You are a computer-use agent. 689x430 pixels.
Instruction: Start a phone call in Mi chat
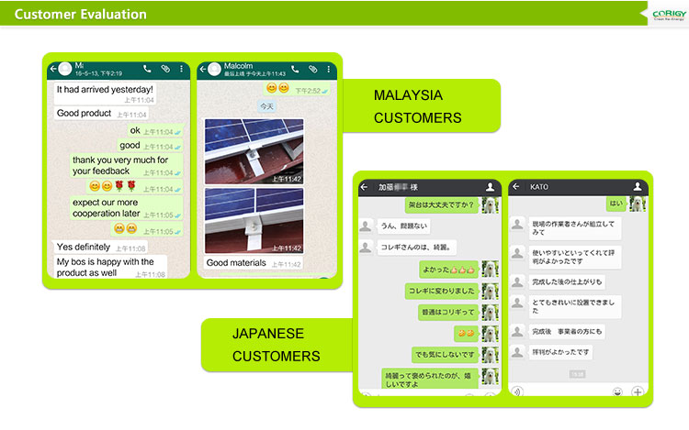147,69
